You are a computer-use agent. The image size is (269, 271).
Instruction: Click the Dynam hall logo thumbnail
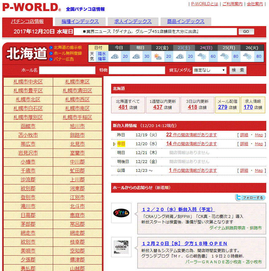121,213
